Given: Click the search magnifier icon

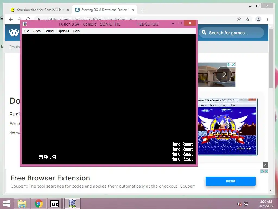Looking at the screenshot, I should [x=204, y=33].
